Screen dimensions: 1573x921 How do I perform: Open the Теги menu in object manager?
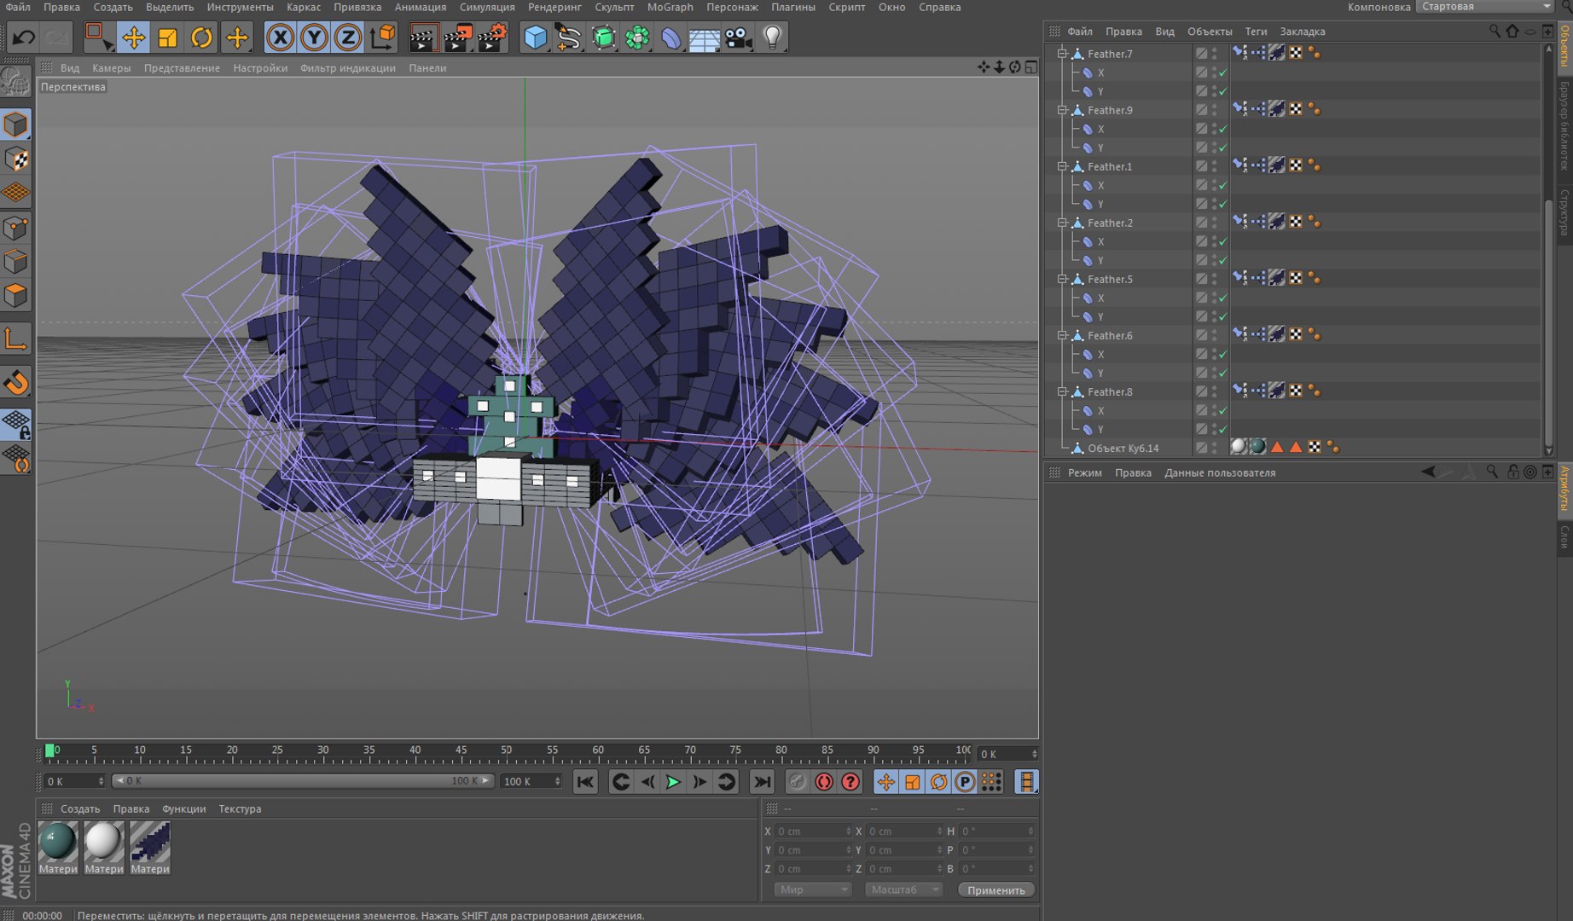tap(1256, 32)
